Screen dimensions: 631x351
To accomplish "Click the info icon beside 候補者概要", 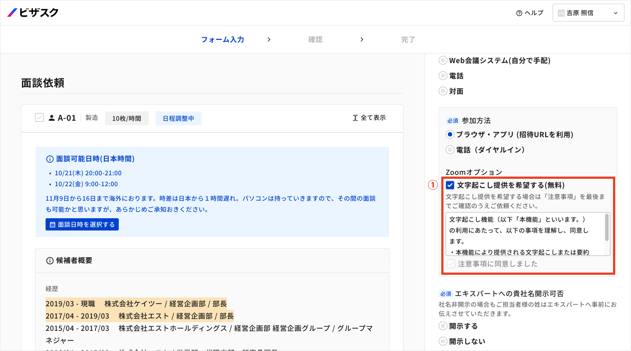I will coord(50,261).
